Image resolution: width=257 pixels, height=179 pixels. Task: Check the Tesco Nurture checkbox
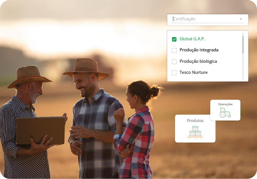click(x=174, y=73)
